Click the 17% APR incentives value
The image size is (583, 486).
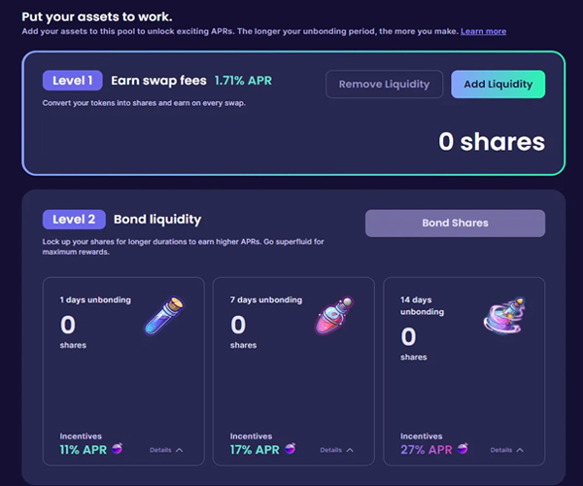point(255,450)
